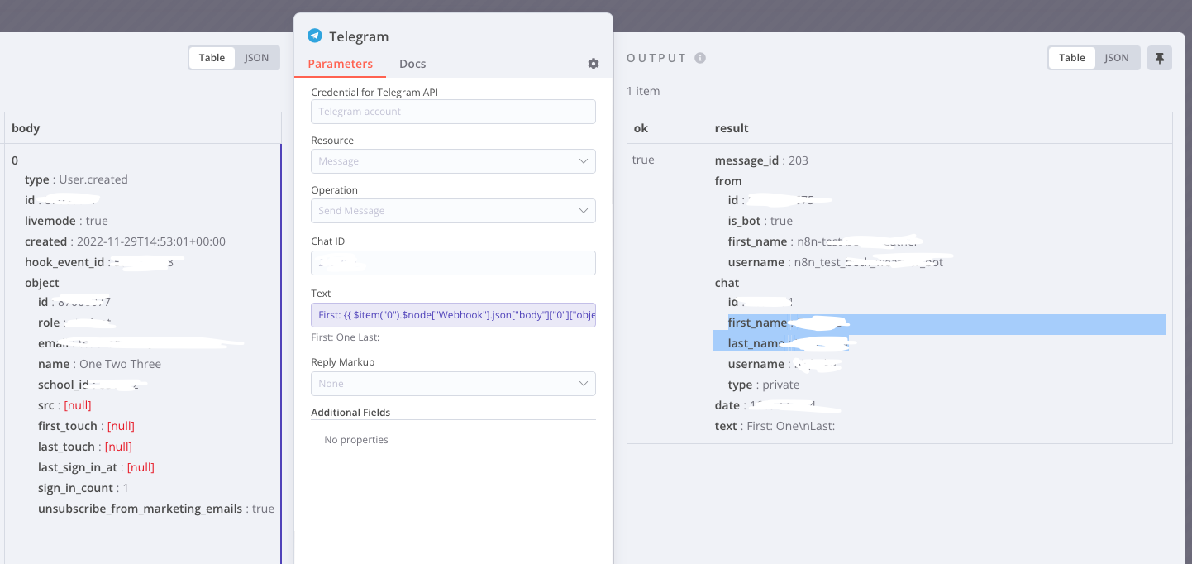Open the Resource dropdown
The image size is (1192, 564).
click(x=453, y=161)
